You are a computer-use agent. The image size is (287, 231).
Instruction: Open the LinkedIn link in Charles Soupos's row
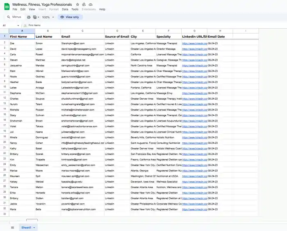[195, 99]
